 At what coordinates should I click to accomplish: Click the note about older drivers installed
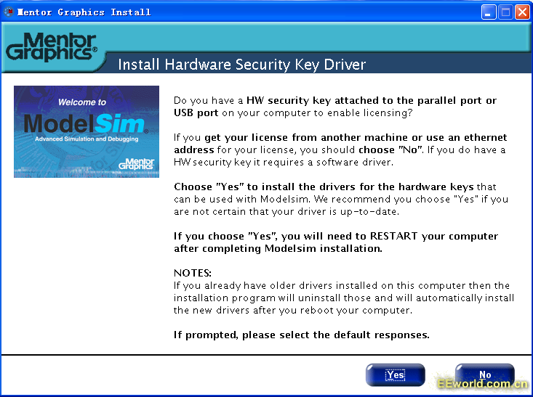click(x=344, y=298)
